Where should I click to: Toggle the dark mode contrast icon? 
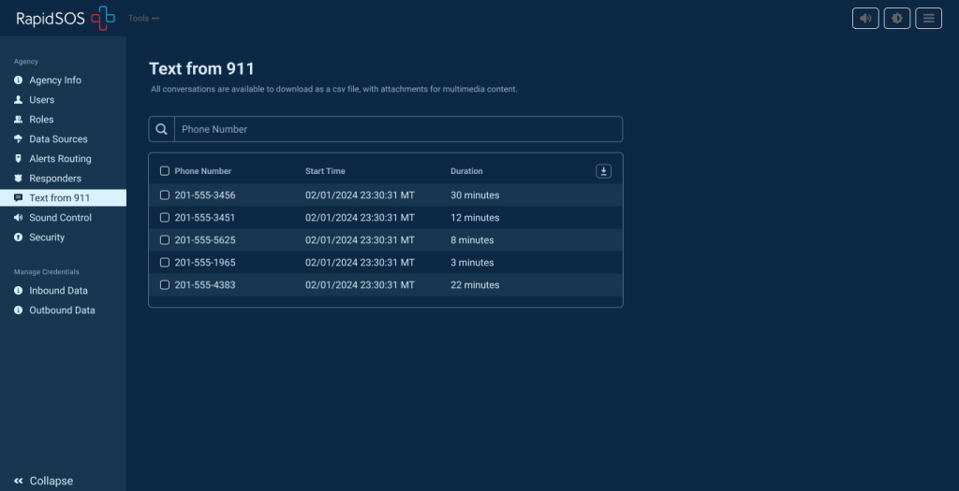(896, 18)
